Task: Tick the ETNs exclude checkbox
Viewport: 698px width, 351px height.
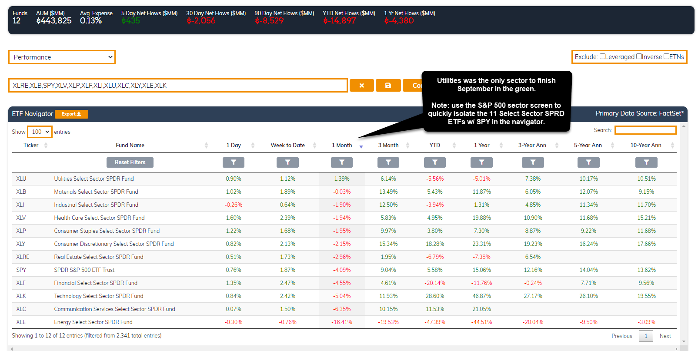Action: point(666,56)
